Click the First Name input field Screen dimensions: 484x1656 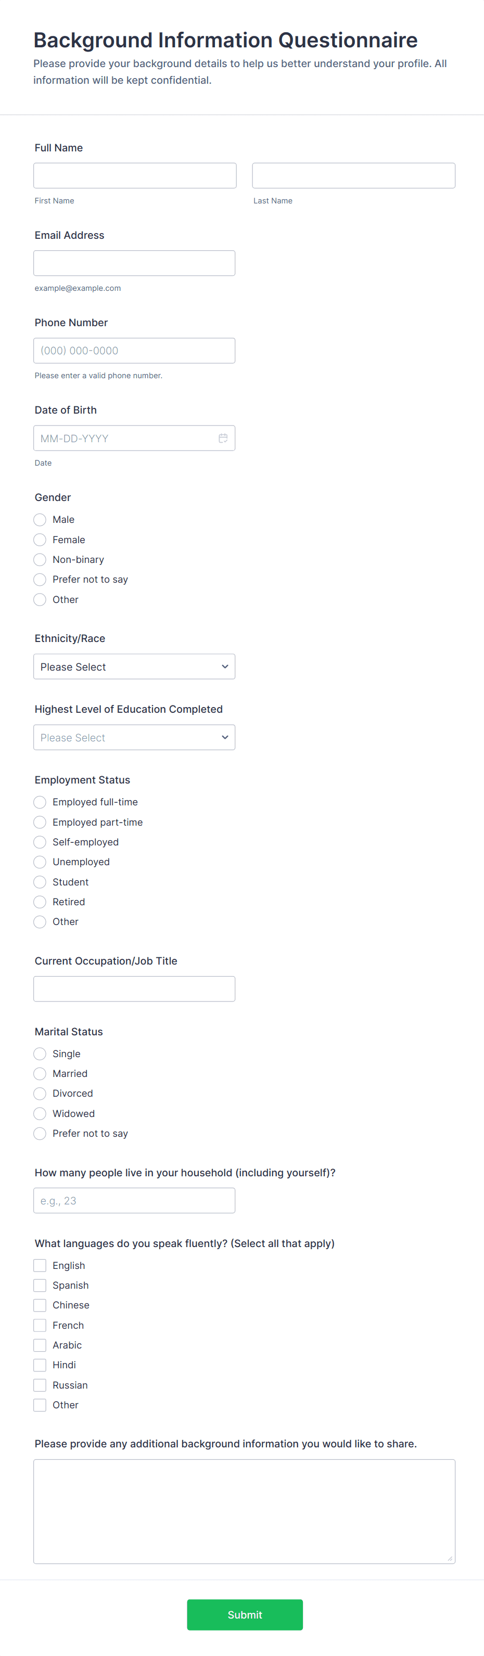pyautogui.click(x=134, y=175)
